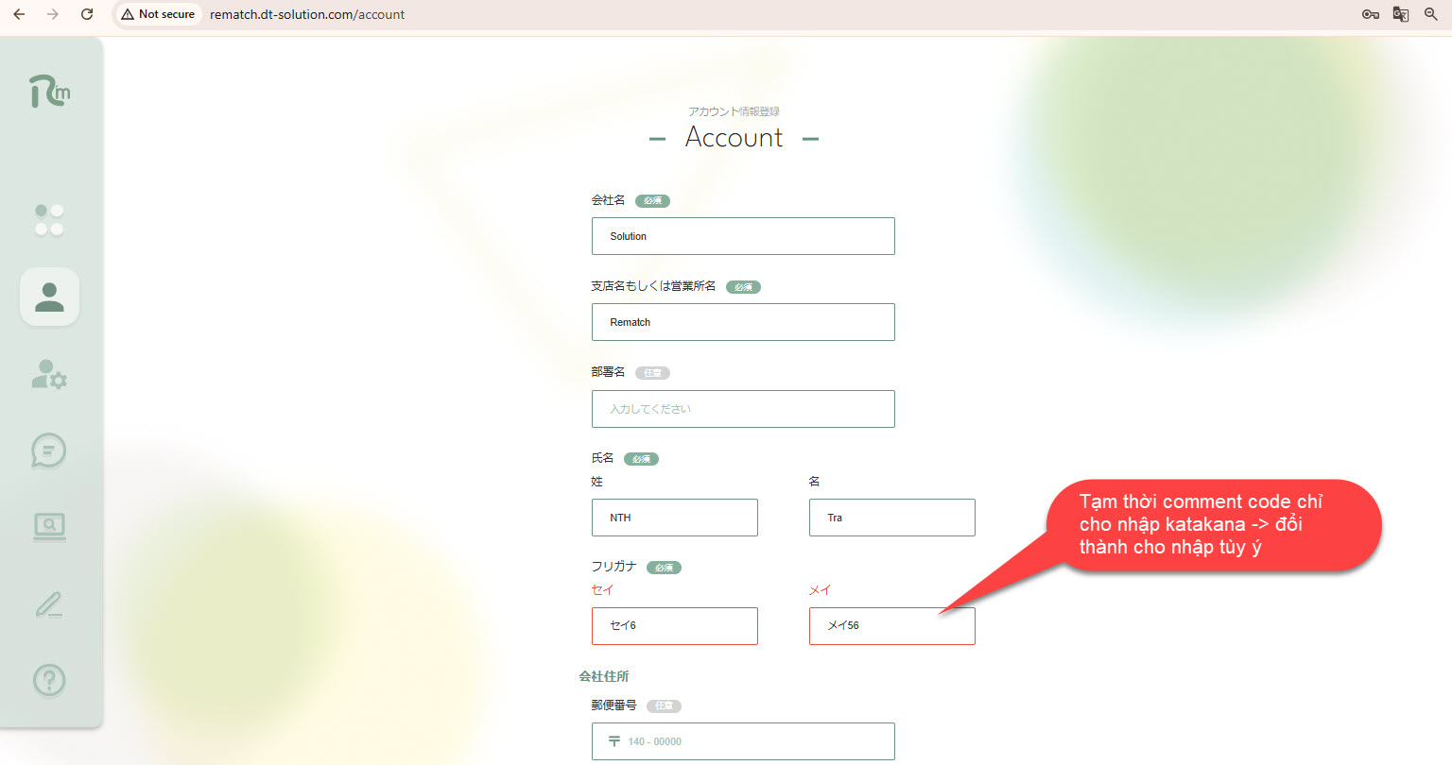The width and height of the screenshot is (1452, 765).
Task: Click the Rematch logo in sidebar
Action: [x=49, y=92]
